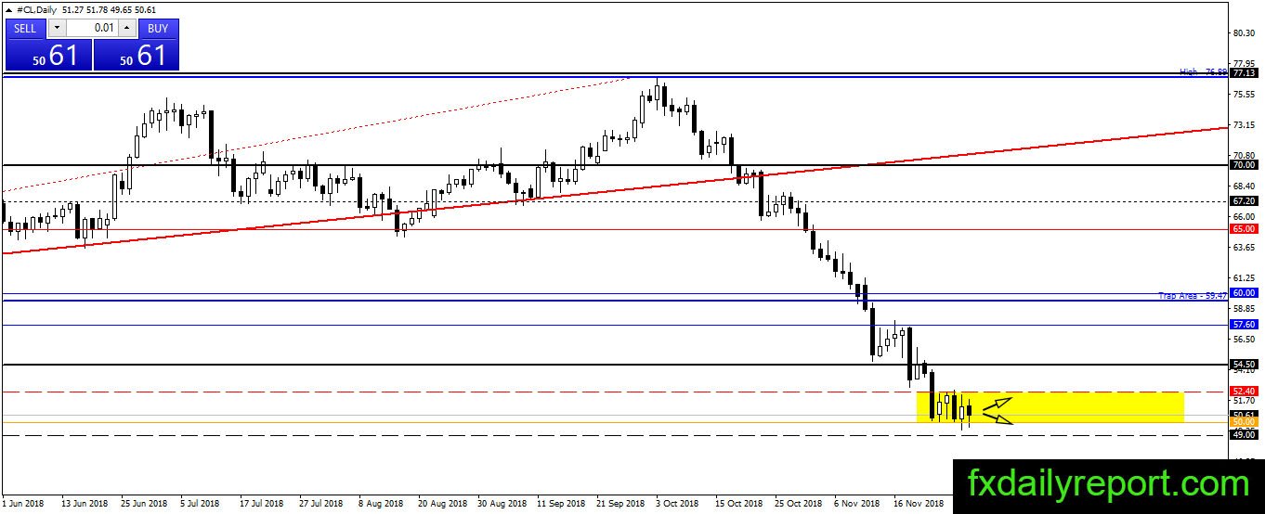Select the High - 76.88 text label
The width and height of the screenshot is (1265, 514).
(x=1204, y=71)
